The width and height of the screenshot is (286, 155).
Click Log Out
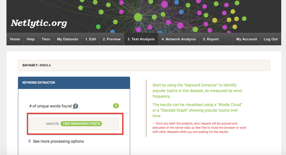pyautogui.click(x=271, y=39)
